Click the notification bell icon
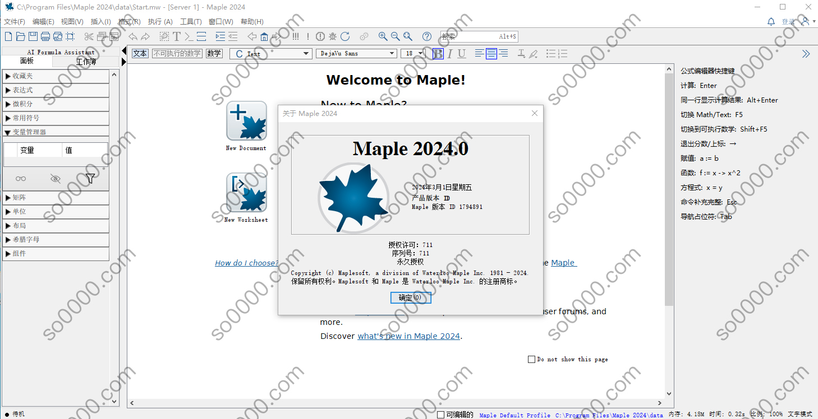Image resolution: width=818 pixels, height=419 pixels. [771, 21]
